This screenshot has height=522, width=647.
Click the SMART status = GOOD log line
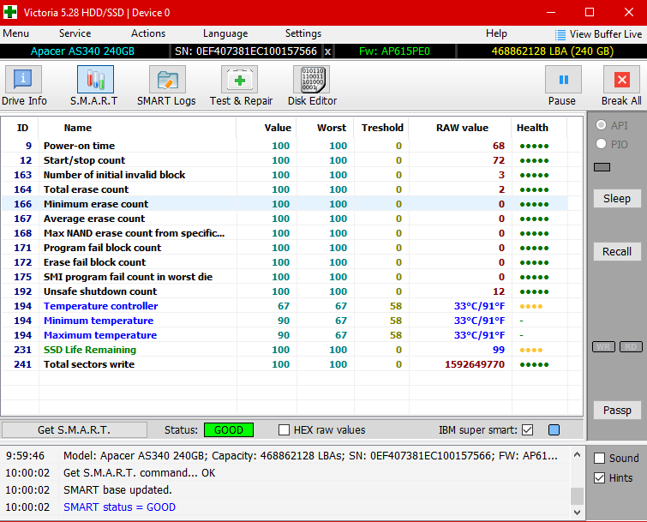tap(119, 507)
